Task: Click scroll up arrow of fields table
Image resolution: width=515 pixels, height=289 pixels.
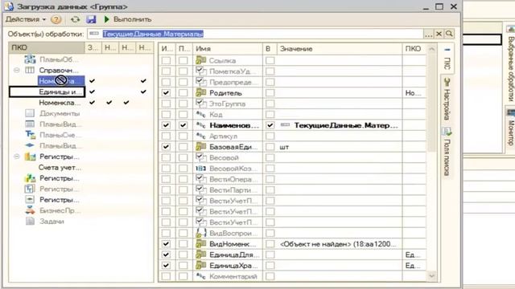Action: point(431,49)
